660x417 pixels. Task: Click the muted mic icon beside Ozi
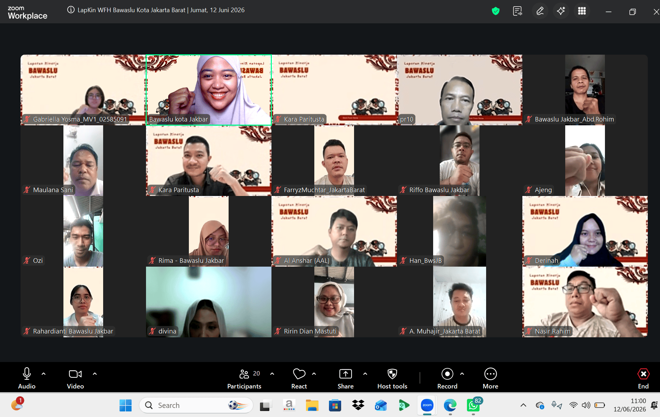coord(27,261)
